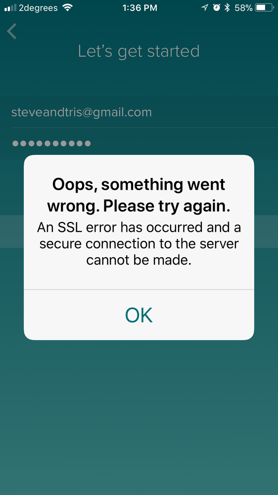Tap the SSL error message text

click(x=139, y=244)
